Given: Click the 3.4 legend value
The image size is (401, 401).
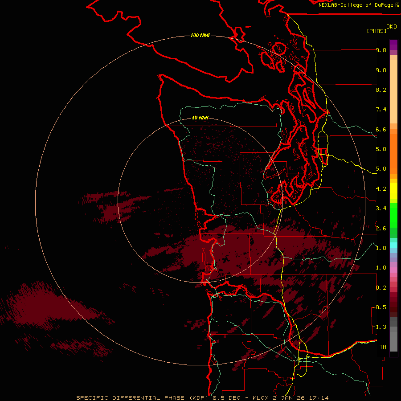Looking at the screenshot, I should [x=381, y=209].
